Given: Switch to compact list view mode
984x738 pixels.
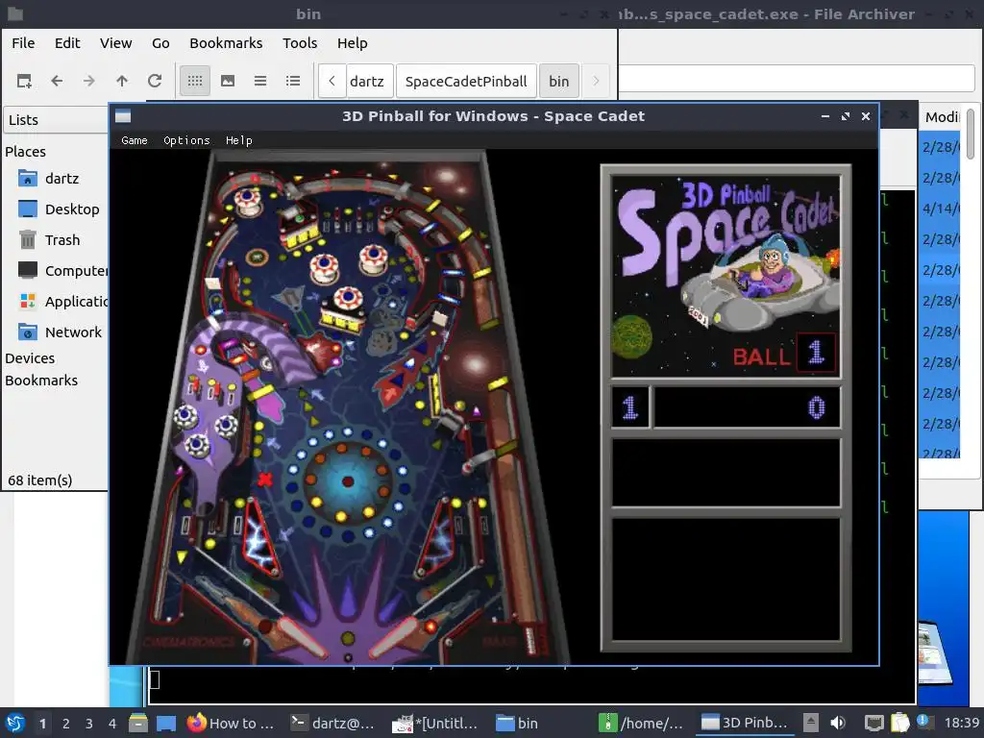Looking at the screenshot, I should coord(260,81).
